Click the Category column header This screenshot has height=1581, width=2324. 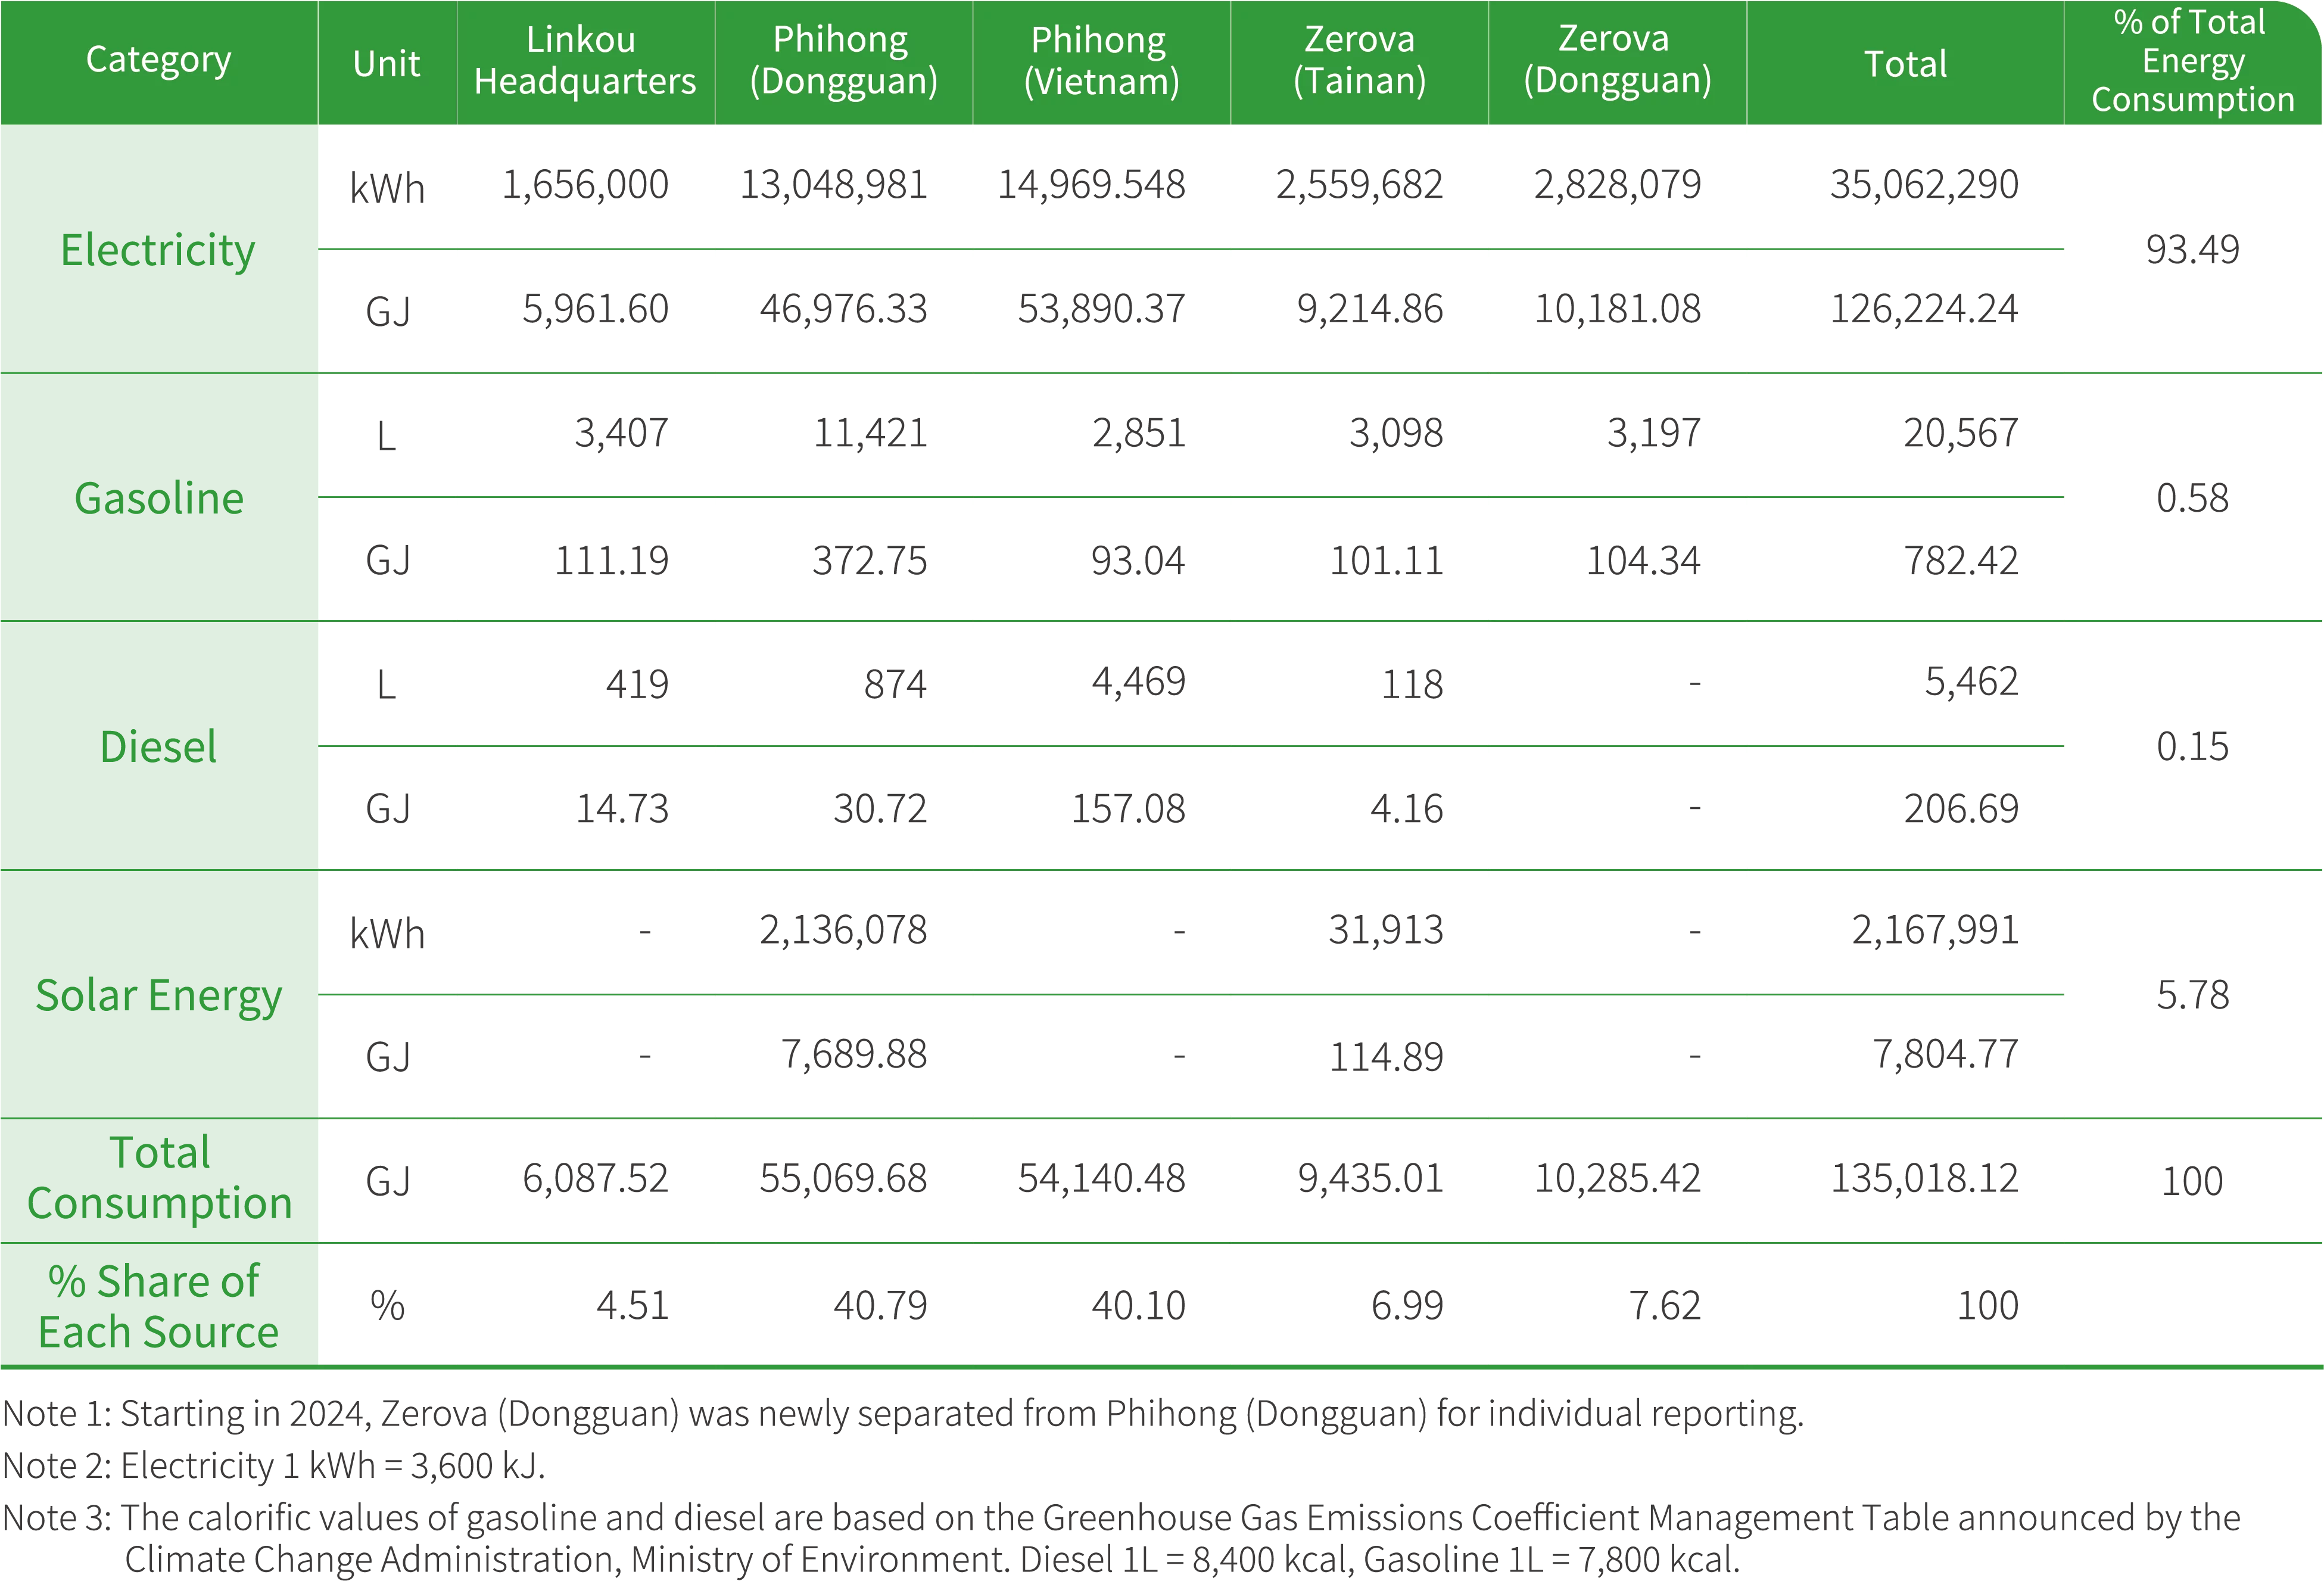158,61
